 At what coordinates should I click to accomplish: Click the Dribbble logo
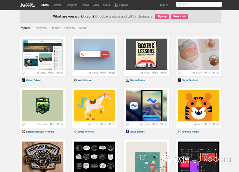pos(27,5)
